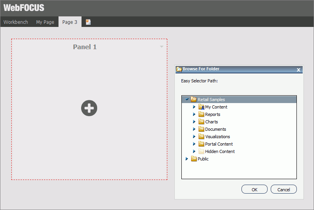Select the Hidden Content label
The height and width of the screenshot is (210, 314).
tap(220, 151)
